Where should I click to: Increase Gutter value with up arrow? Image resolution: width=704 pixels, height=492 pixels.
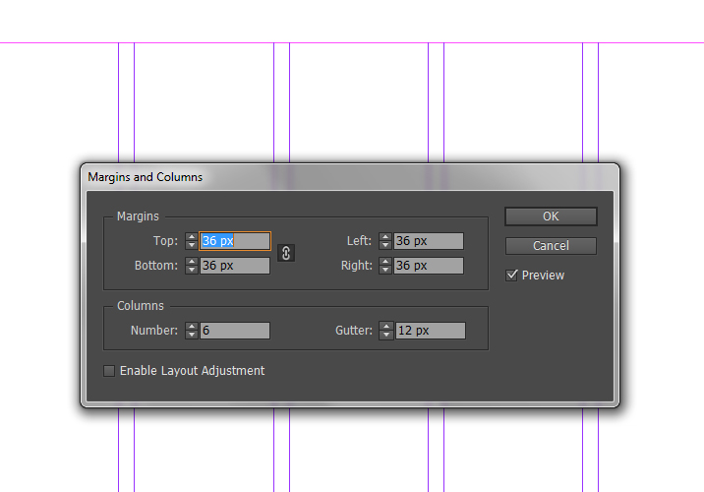[386, 326]
